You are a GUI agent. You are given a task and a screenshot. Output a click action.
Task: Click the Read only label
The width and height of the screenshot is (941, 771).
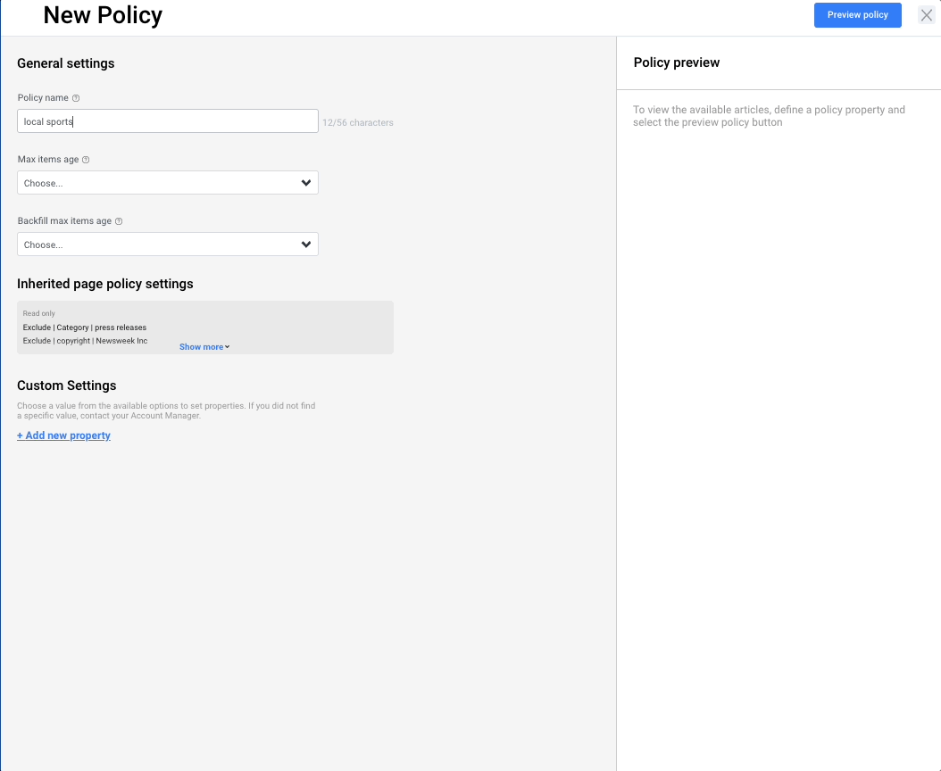point(39,313)
